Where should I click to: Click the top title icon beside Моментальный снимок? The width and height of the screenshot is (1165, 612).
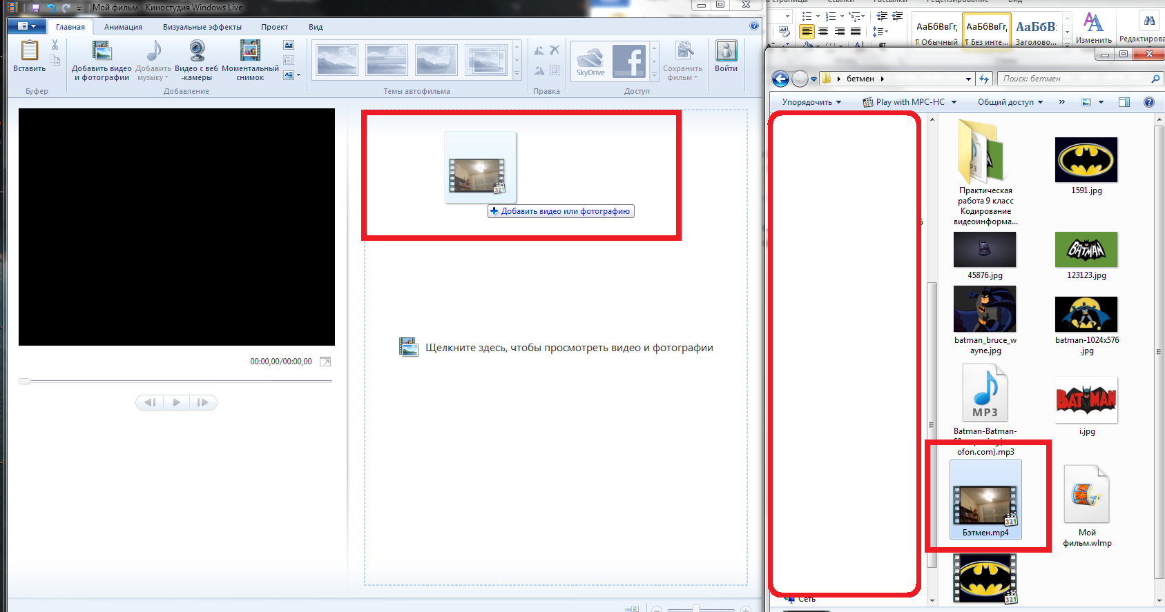[289, 45]
